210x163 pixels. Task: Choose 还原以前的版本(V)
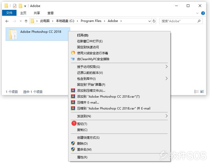(119, 73)
